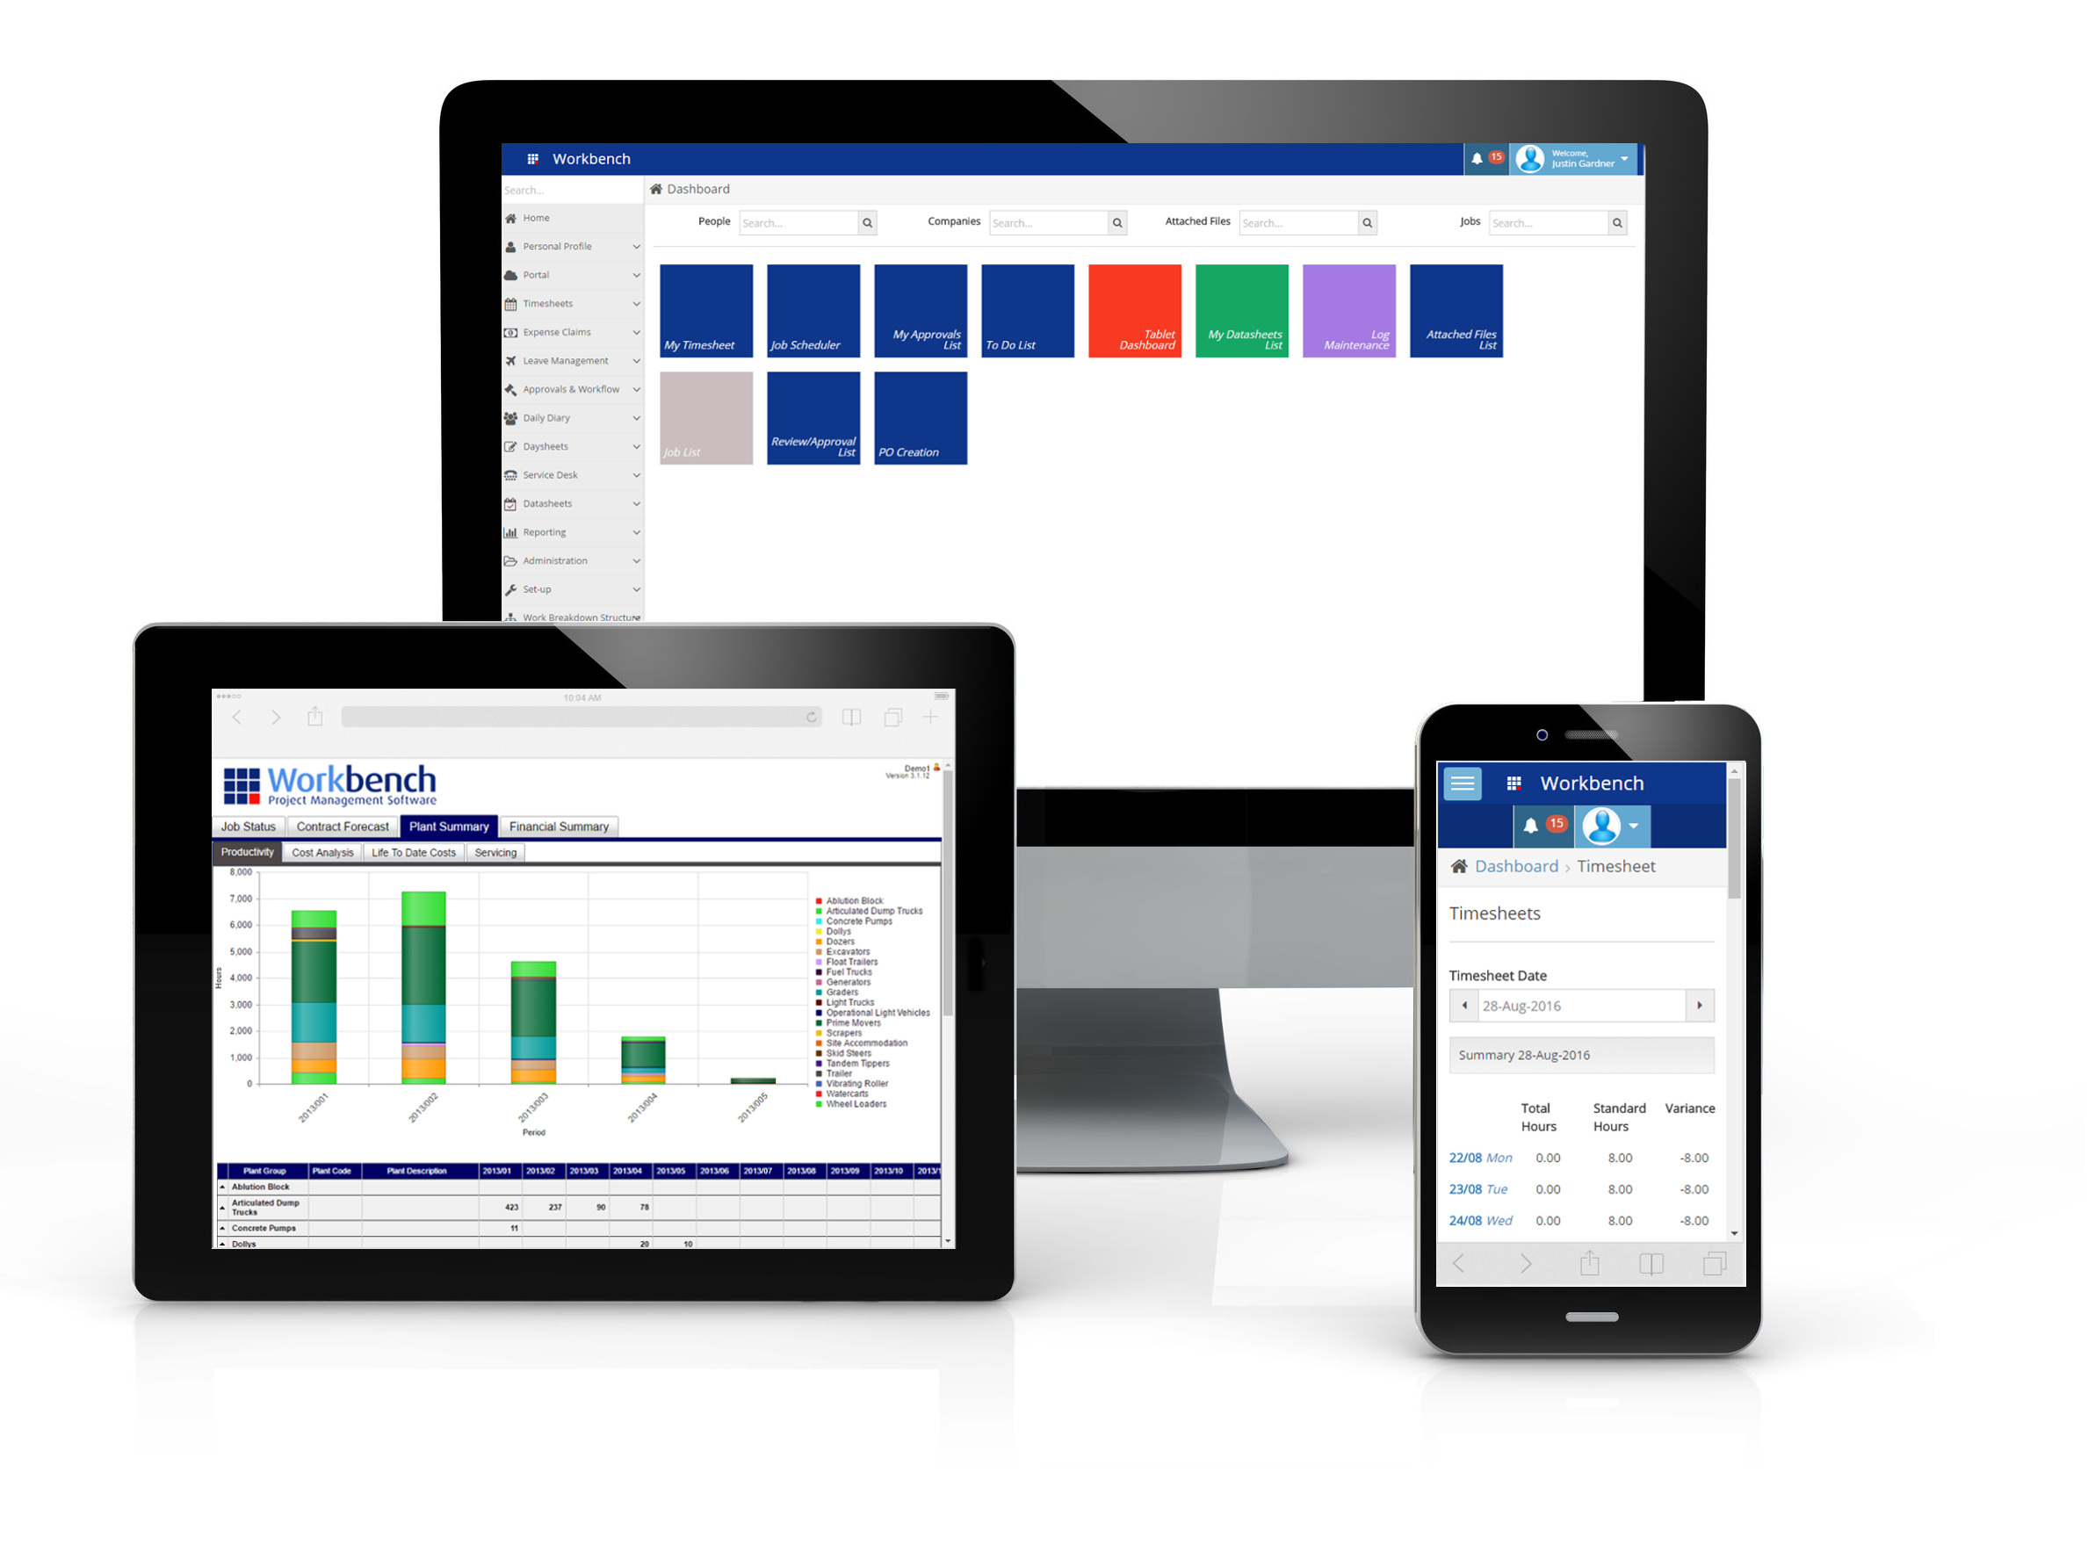Click the Tablet Dashboard icon
Viewport: 2095px width, 1545px height.
click(1142, 311)
